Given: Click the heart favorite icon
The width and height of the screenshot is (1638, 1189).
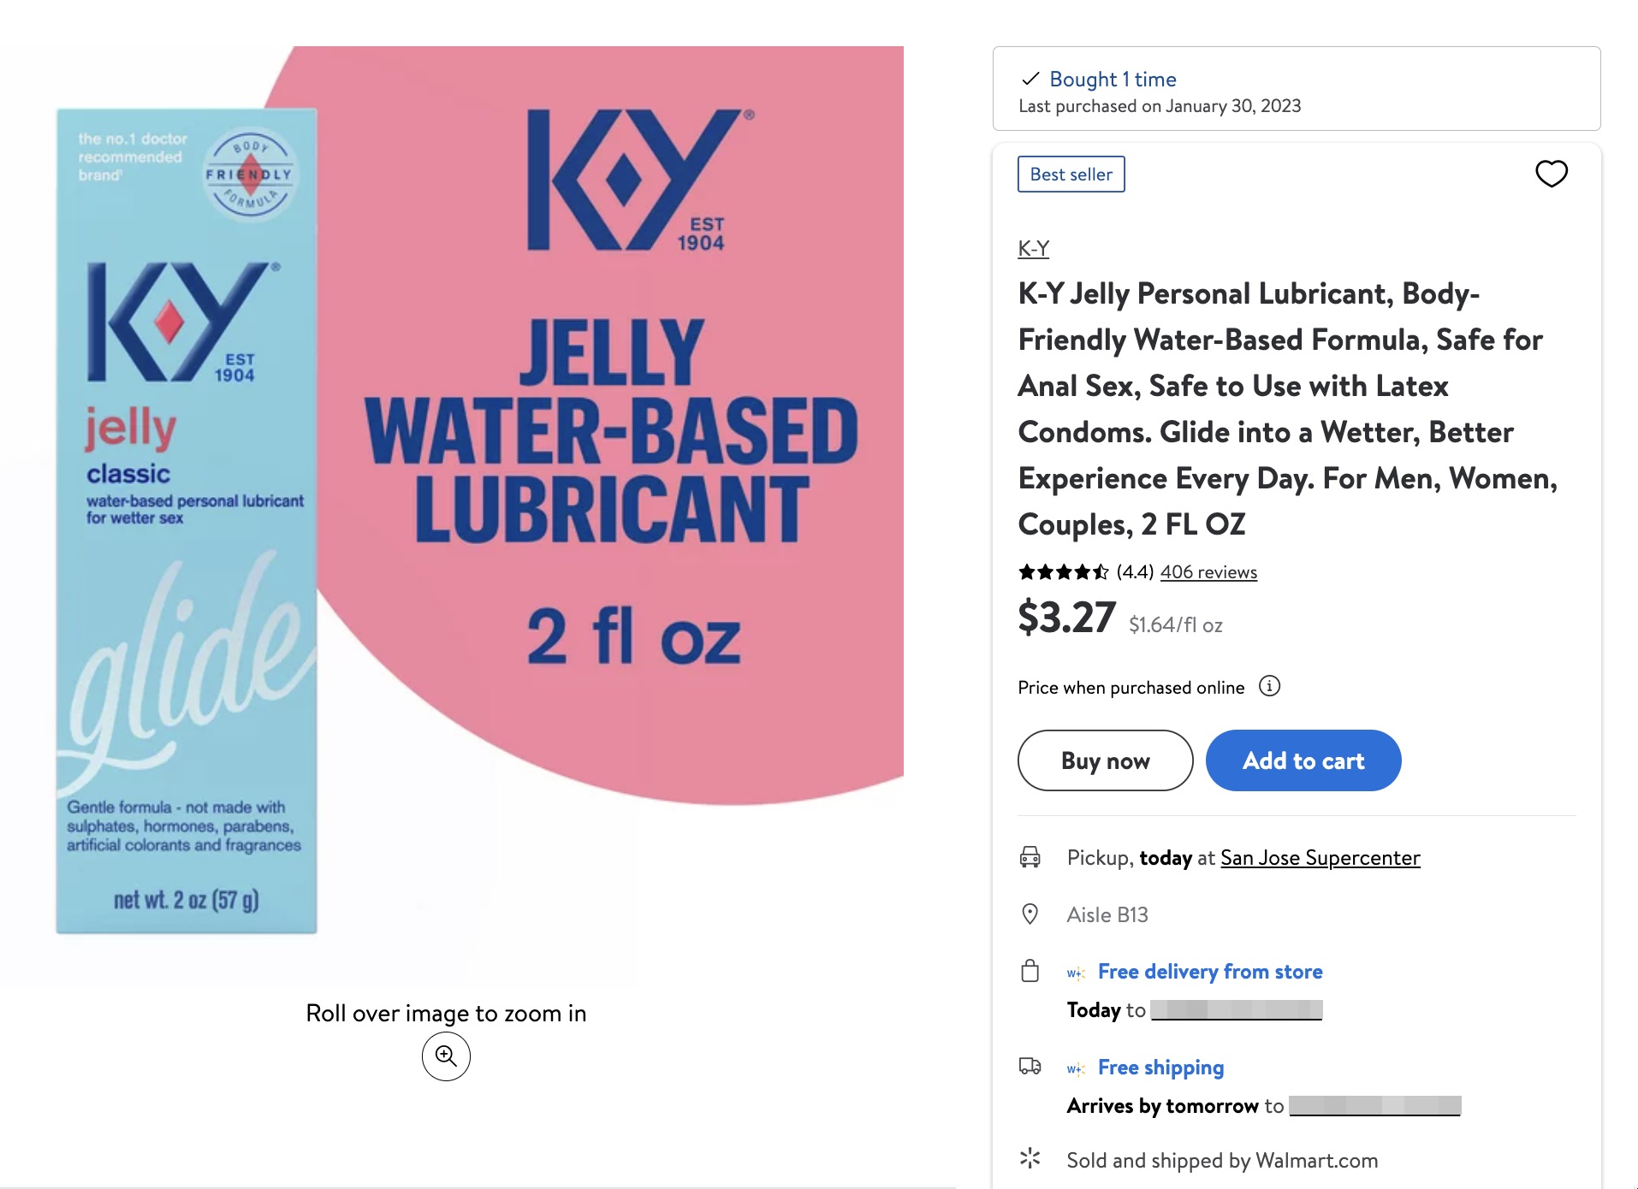Looking at the screenshot, I should 1551,174.
